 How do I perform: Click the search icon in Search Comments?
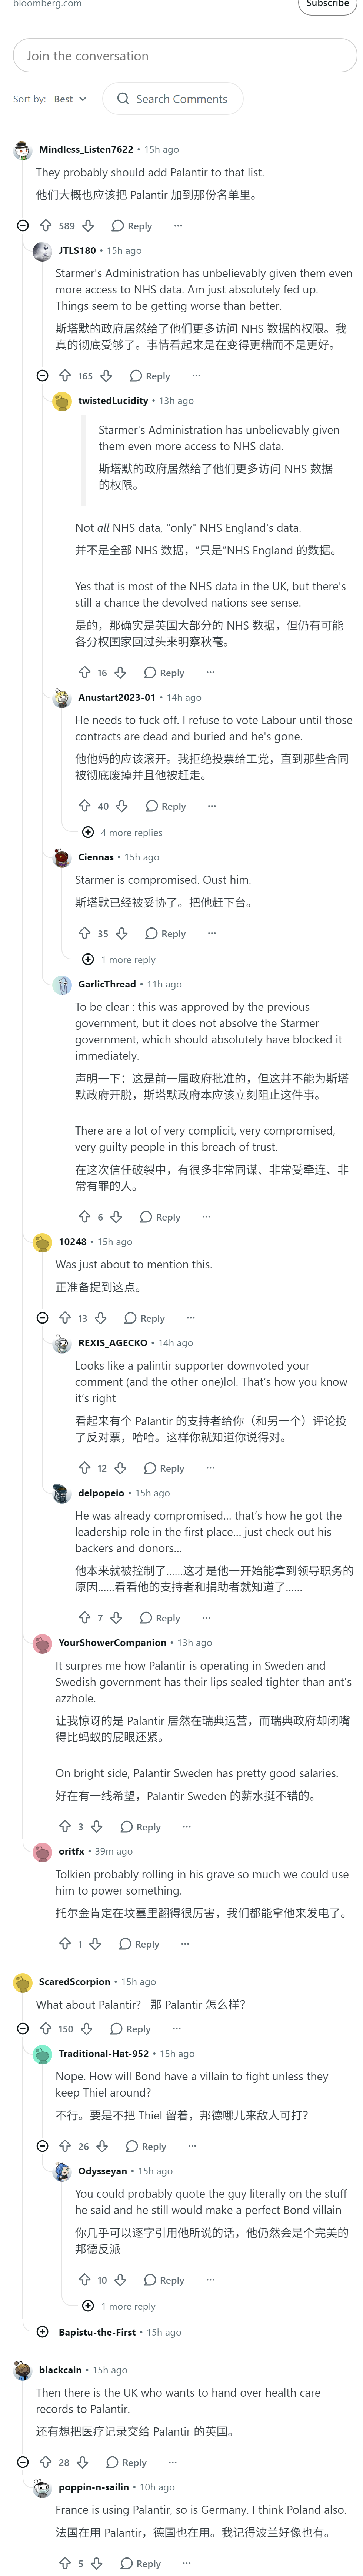tap(123, 99)
